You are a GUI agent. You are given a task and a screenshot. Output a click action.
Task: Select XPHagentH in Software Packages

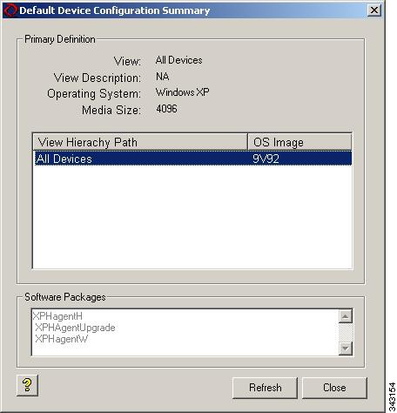[57, 316]
